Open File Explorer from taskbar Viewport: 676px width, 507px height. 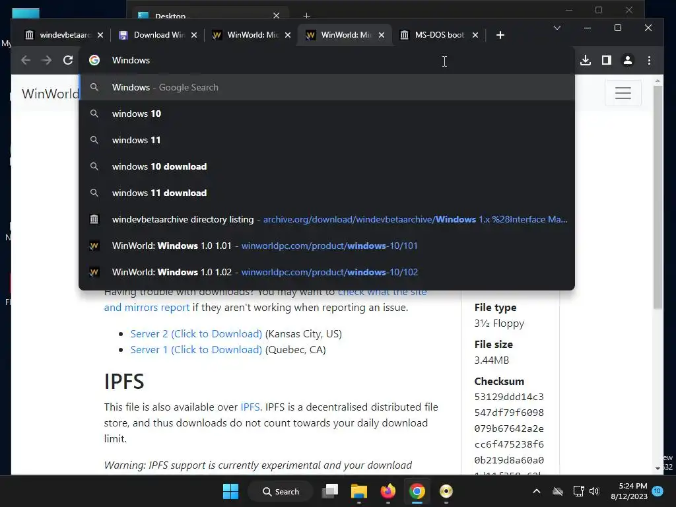(x=358, y=491)
